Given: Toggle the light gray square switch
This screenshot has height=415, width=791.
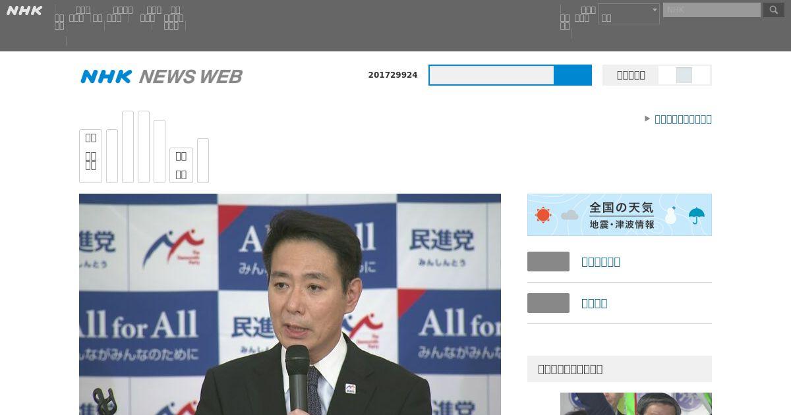Looking at the screenshot, I should [x=684, y=75].
